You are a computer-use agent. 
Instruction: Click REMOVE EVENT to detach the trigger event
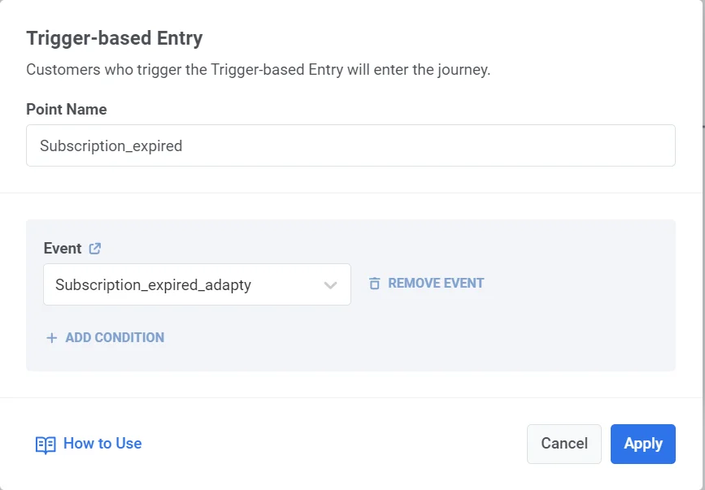pyautogui.click(x=435, y=283)
